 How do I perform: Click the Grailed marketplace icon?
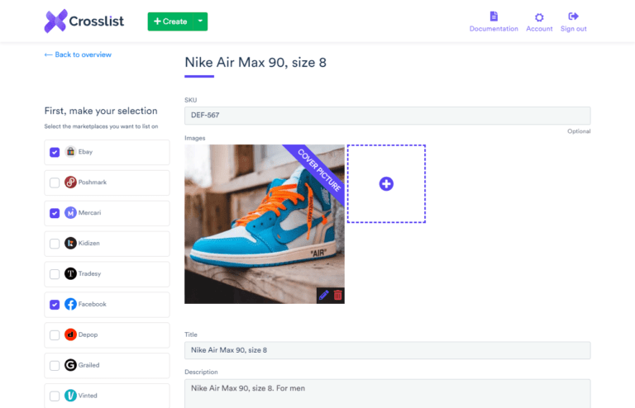[x=70, y=365]
